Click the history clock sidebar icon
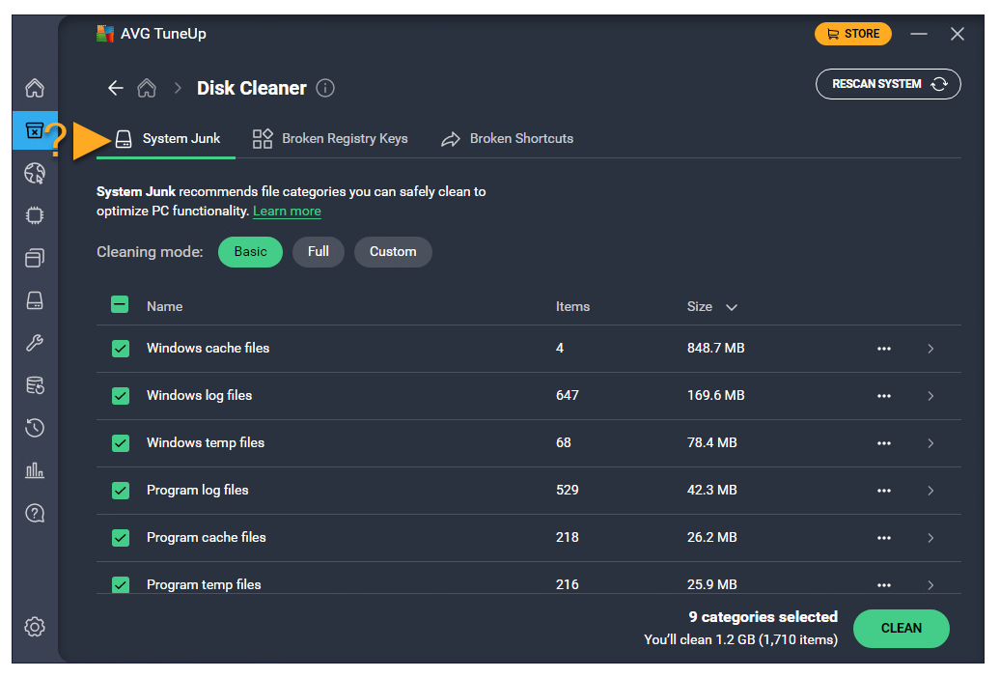Screen dimensions: 1000x678 [35, 428]
